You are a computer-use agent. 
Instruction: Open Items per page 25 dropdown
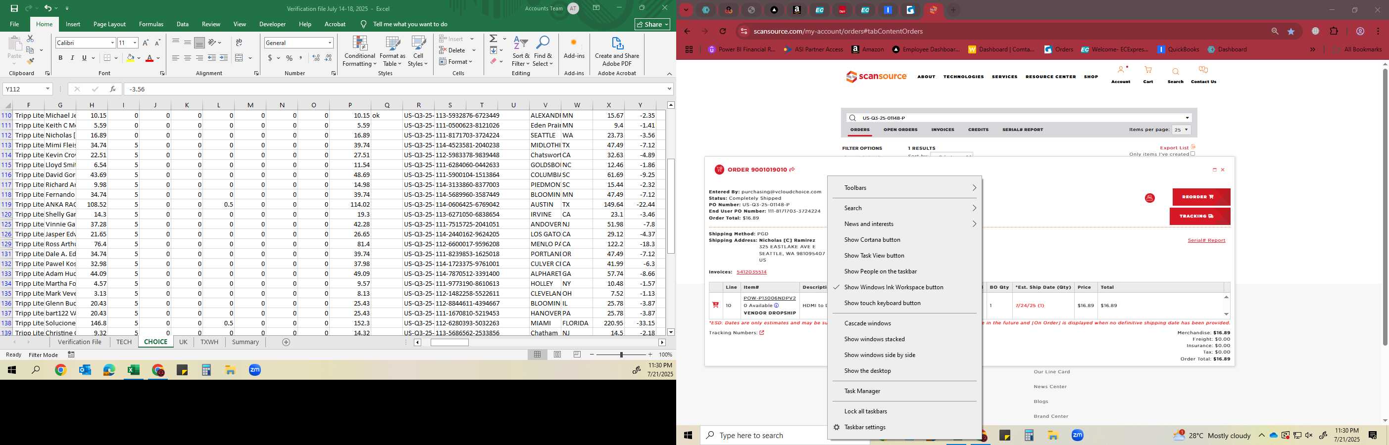(x=1181, y=130)
